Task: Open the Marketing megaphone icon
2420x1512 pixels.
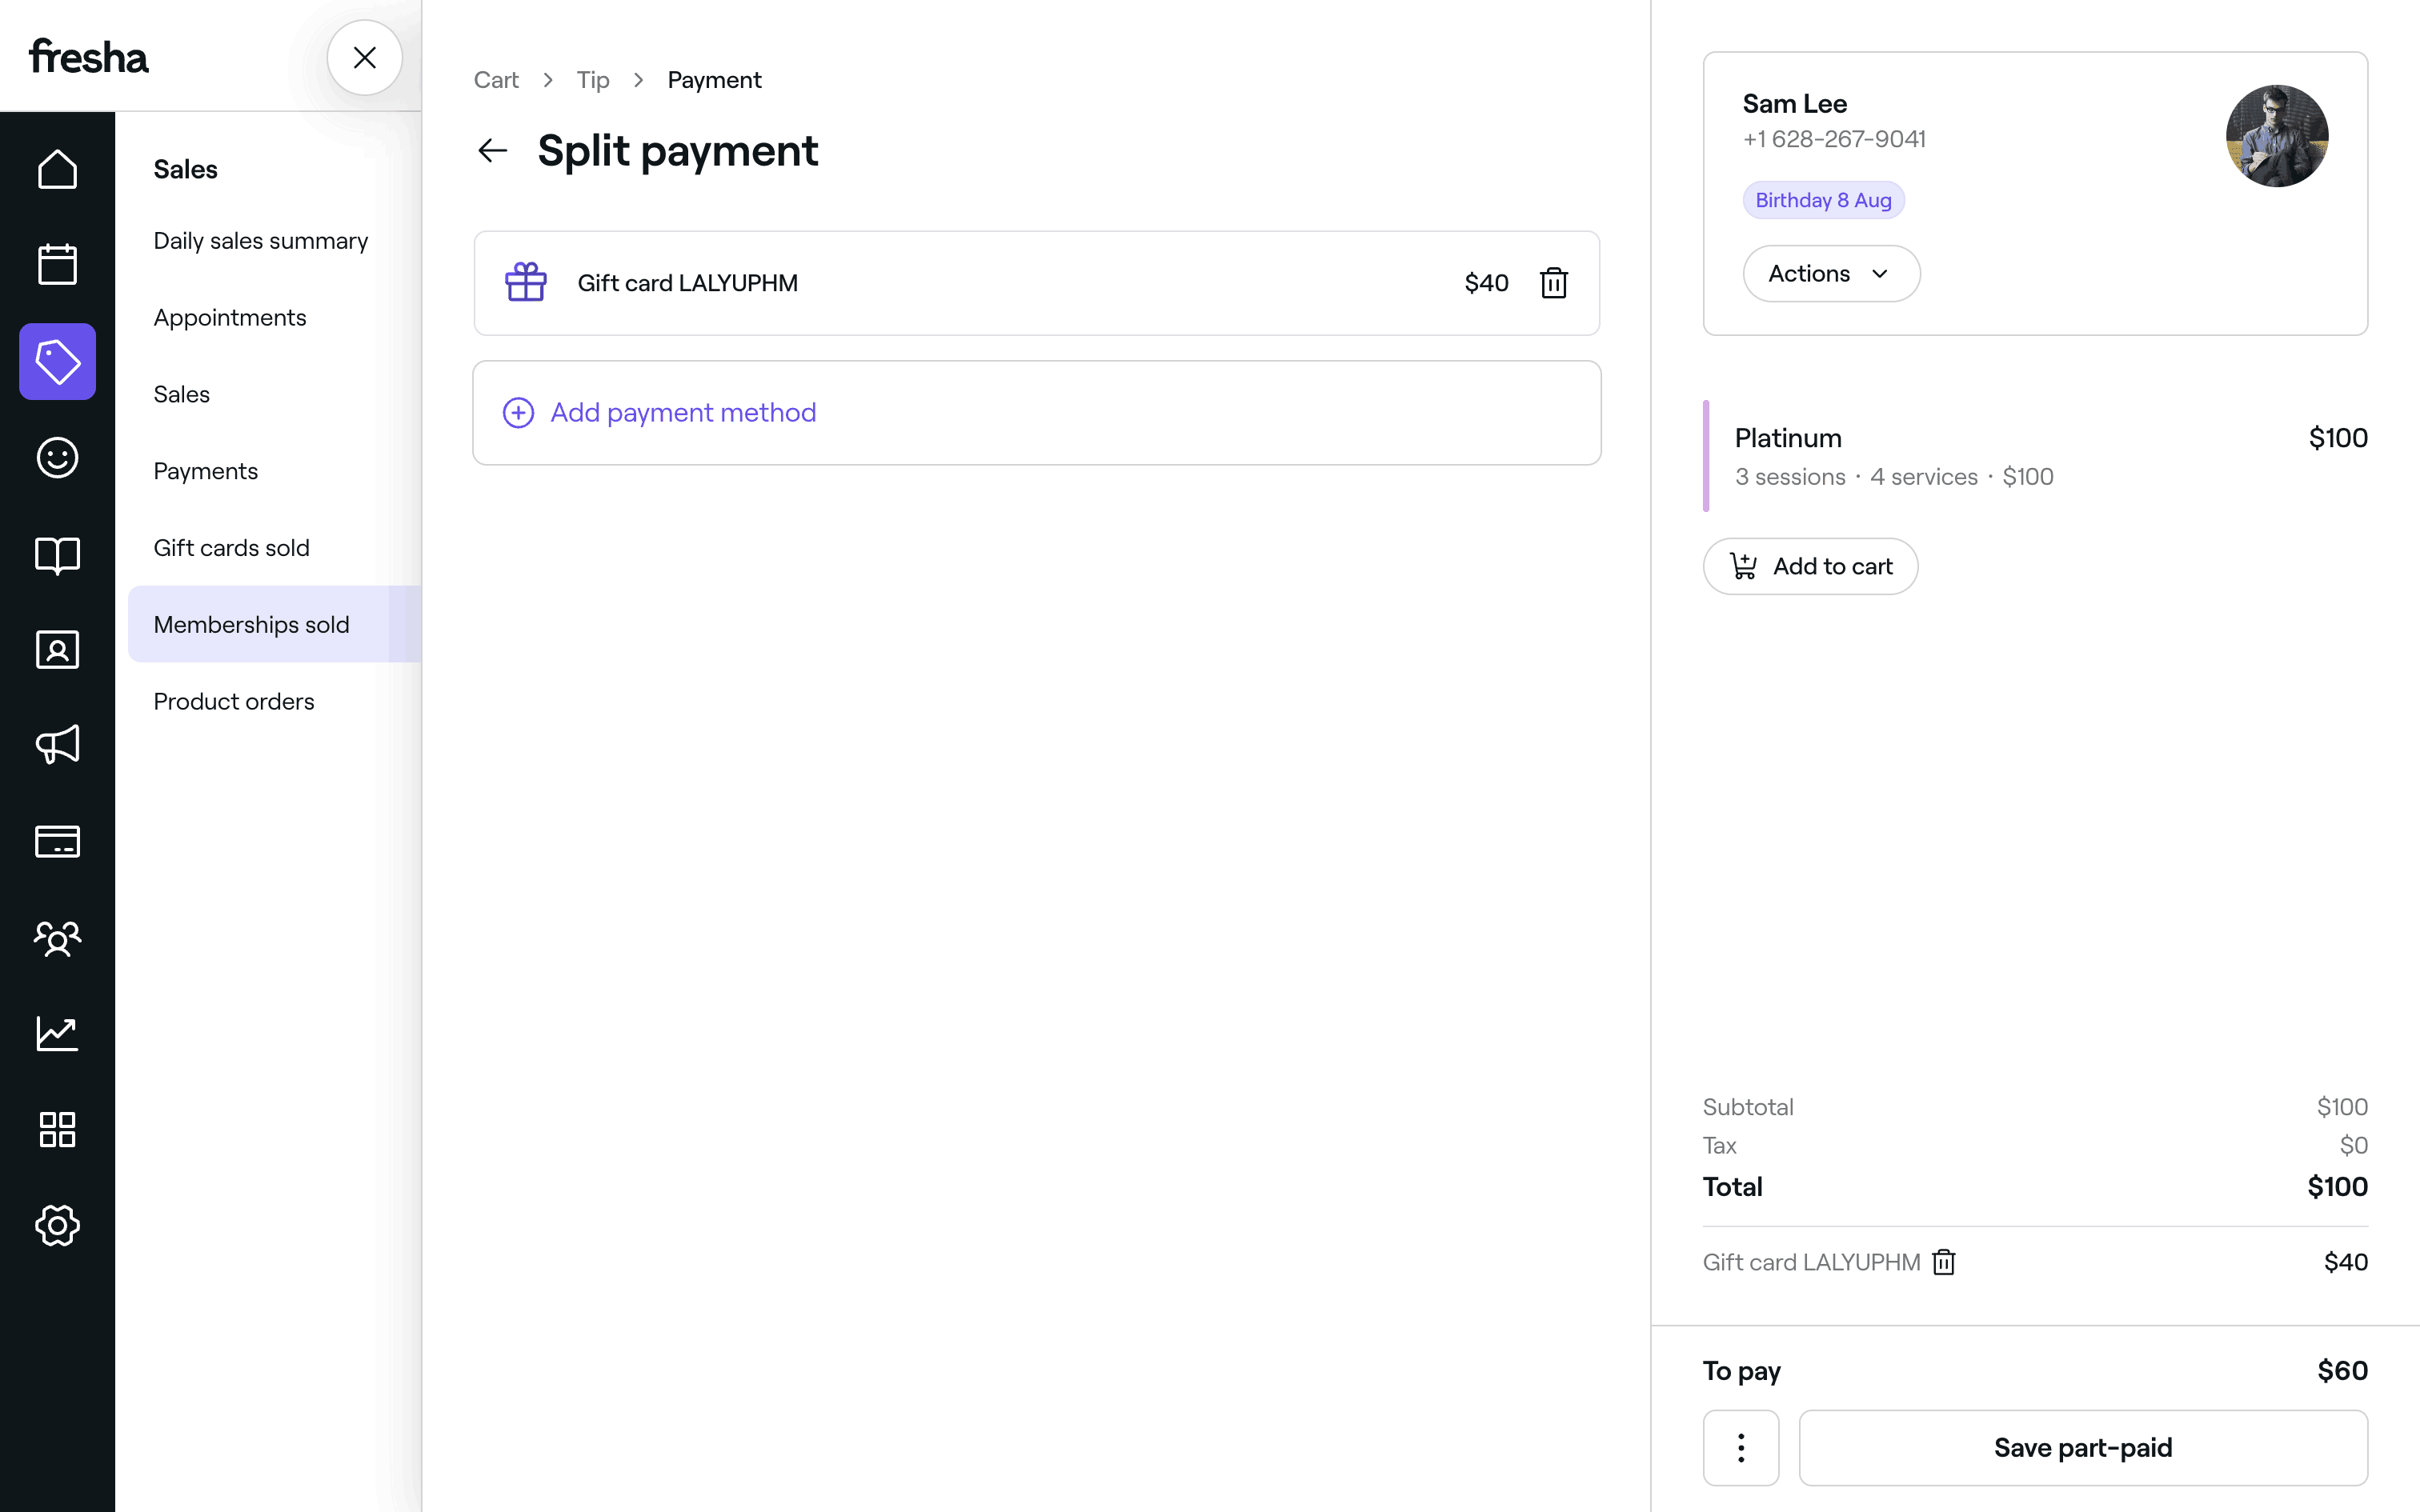Action: pos(57,745)
